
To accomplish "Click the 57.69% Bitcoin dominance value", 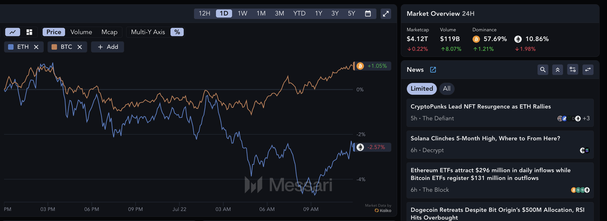I will tap(495, 39).
